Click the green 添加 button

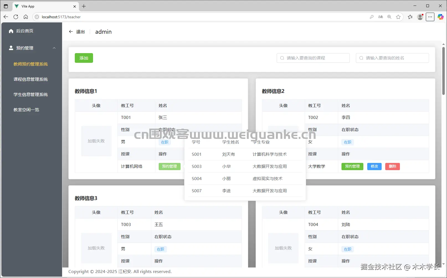click(84, 58)
